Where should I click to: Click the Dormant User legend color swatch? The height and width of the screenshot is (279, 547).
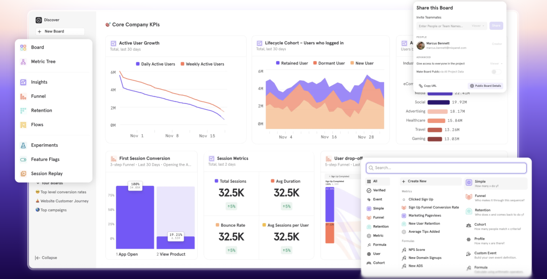click(314, 63)
